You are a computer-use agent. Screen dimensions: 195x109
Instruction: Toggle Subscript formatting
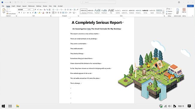[x=30, y=13]
